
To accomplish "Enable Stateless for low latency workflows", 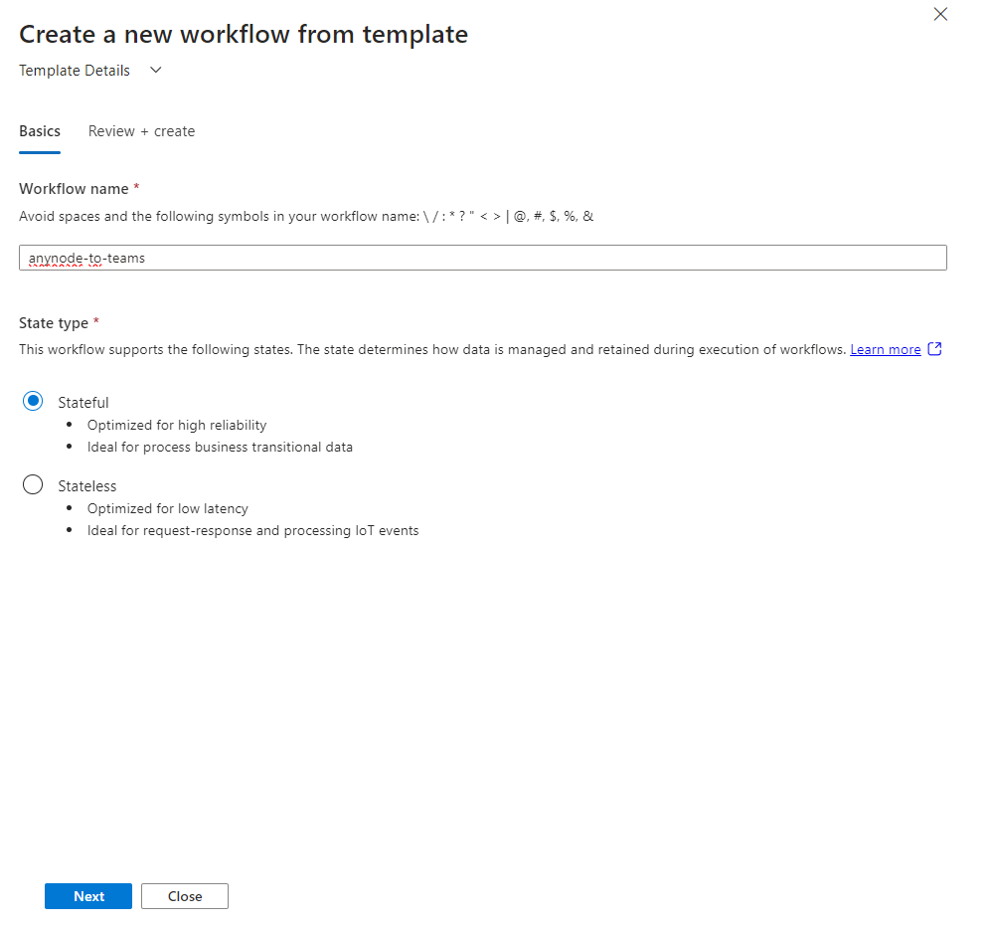I will [32, 484].
